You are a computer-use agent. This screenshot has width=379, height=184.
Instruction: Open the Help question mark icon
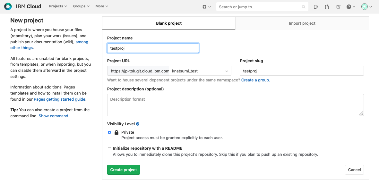click(x=349, y=7)
